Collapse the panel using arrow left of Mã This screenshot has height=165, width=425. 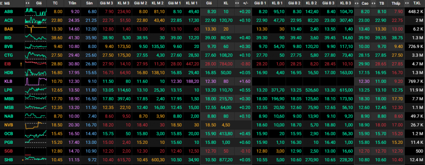2,3
